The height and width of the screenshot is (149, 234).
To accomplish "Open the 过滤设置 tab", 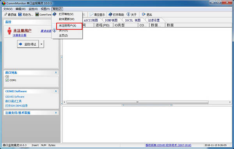I will click(x=154, y=20).
